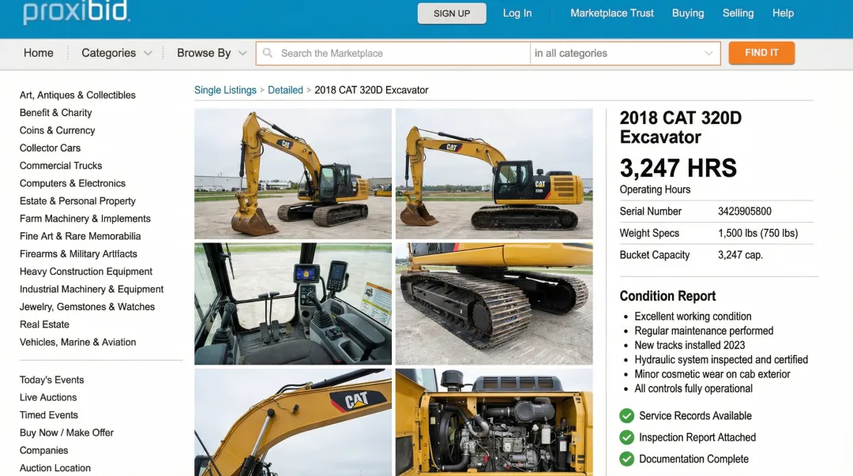The height and width of the screenshot is (476, 853).
Task: Go to the Home menu item
Action: (x=39, y=53)
